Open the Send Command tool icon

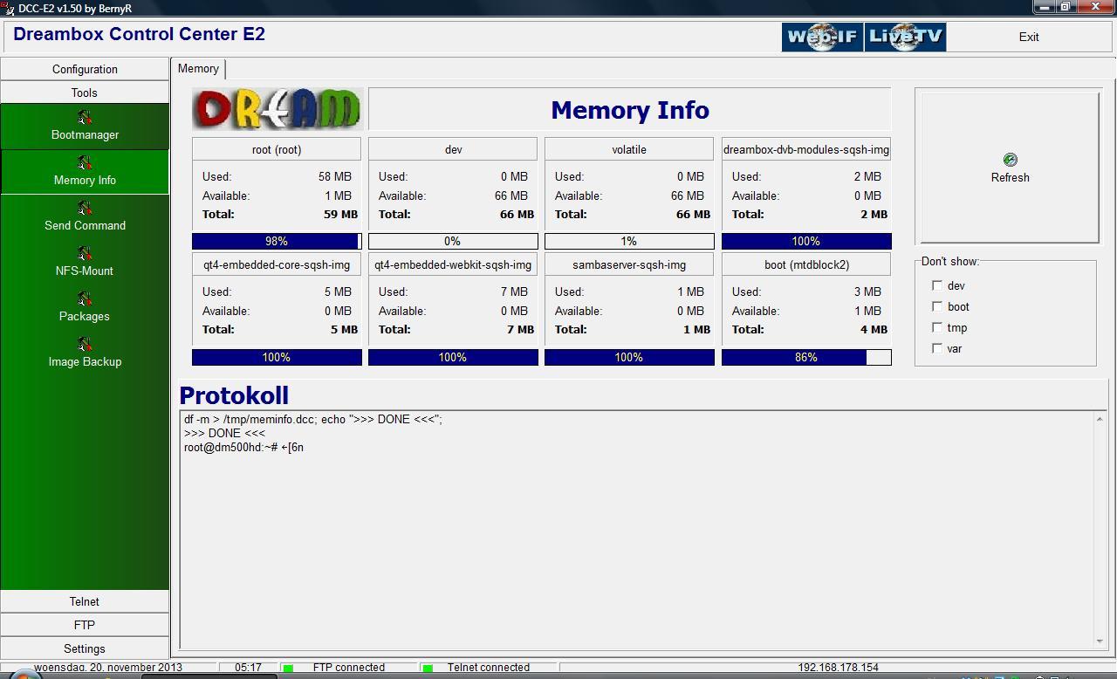point(85,208)
